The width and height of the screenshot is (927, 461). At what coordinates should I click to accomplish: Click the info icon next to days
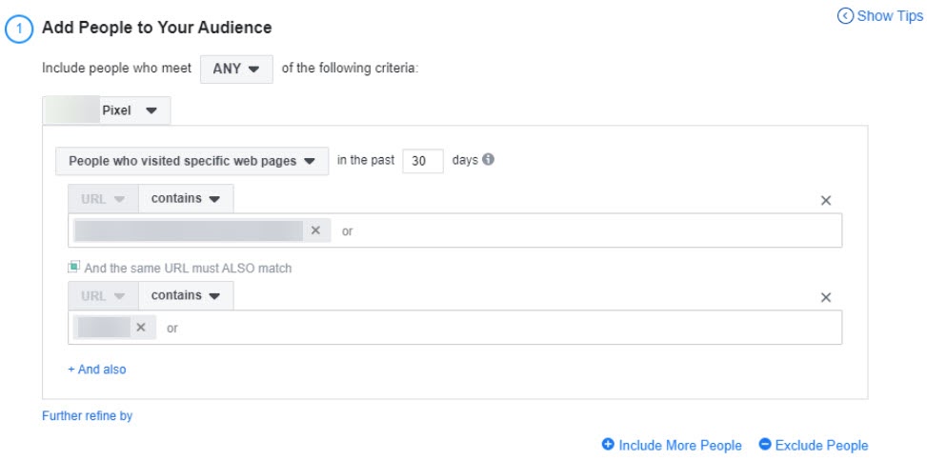pos(488,160)
